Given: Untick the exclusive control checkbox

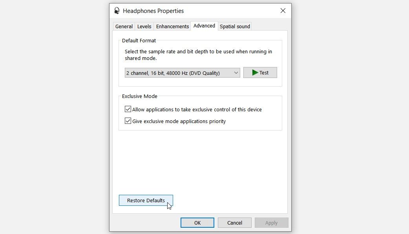Looking at the screenshot, I should point(128,109).
